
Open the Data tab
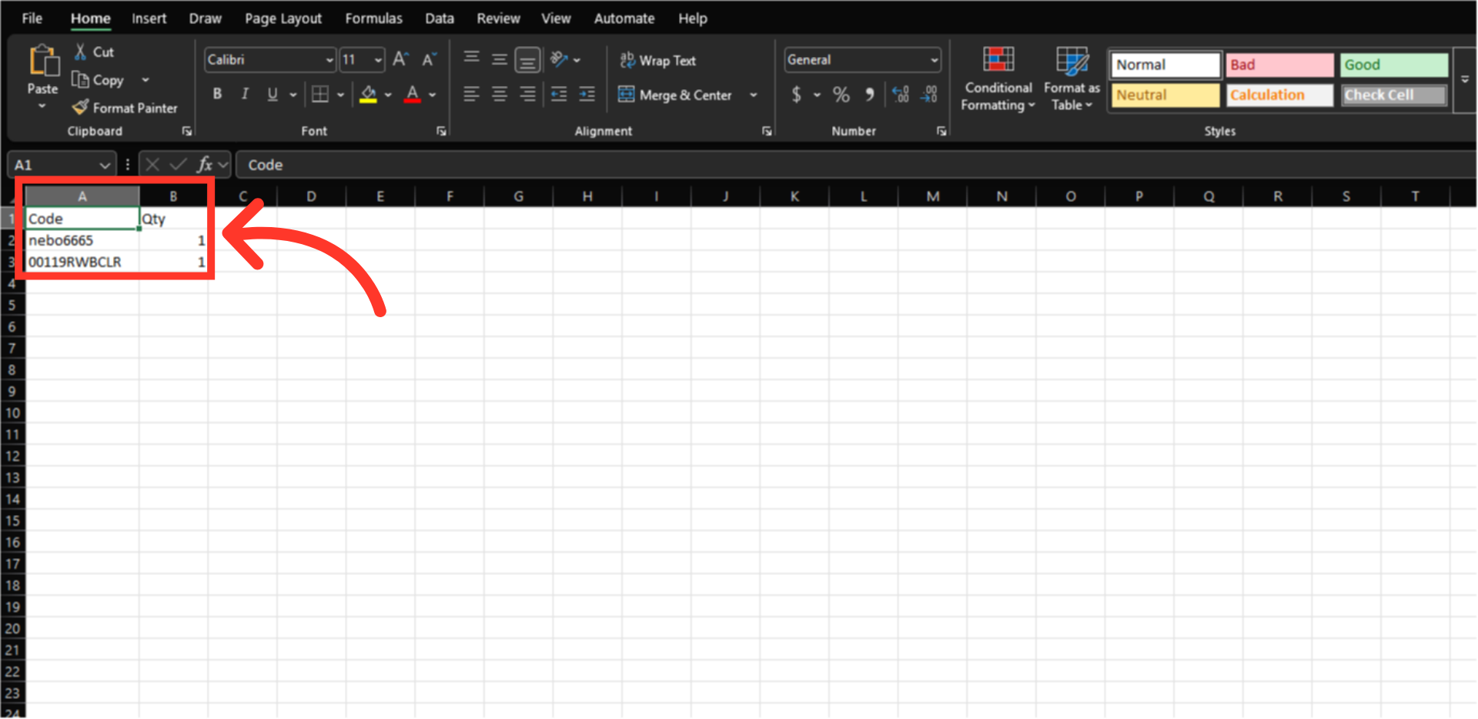pyautogui.click(x=440, y=18)
